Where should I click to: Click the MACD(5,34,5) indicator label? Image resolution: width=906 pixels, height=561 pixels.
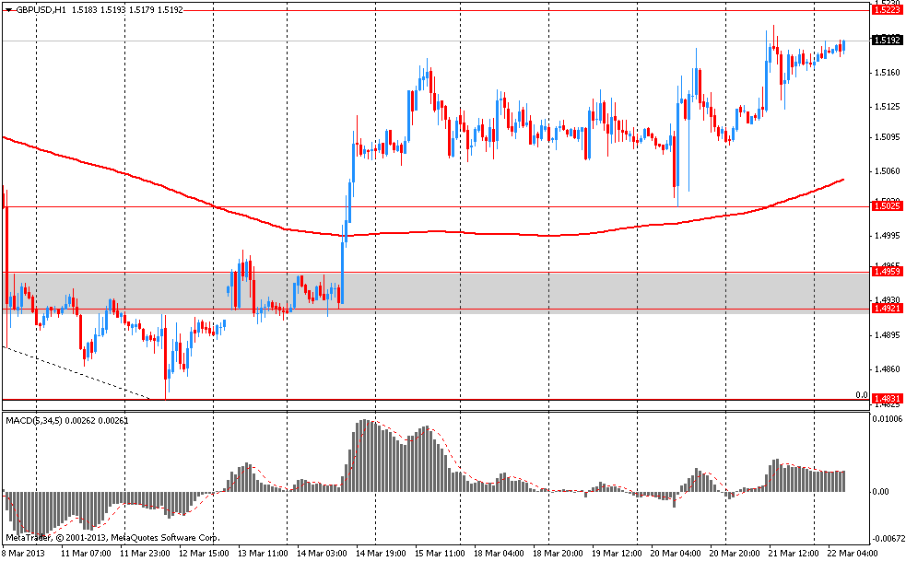tap(33, 421)
